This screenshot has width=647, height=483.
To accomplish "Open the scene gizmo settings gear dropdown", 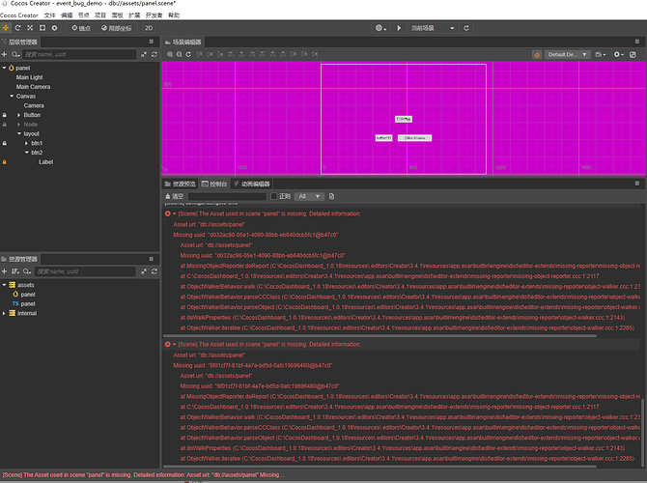I will tap(618, 54).
